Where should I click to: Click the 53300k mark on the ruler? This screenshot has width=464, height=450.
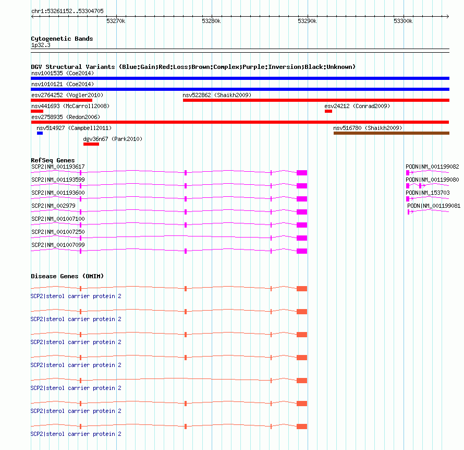[403, 21]
